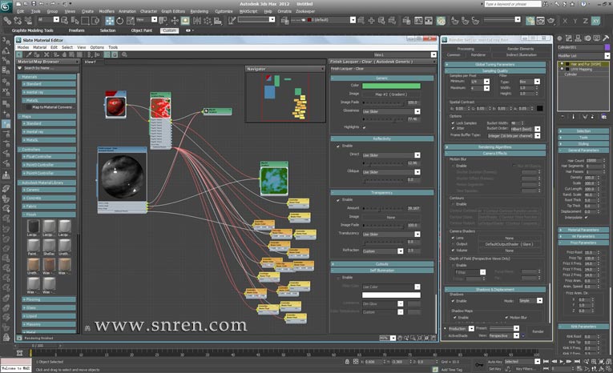
Task: Open the Graph Editors menu
Action: coord(173,11)
